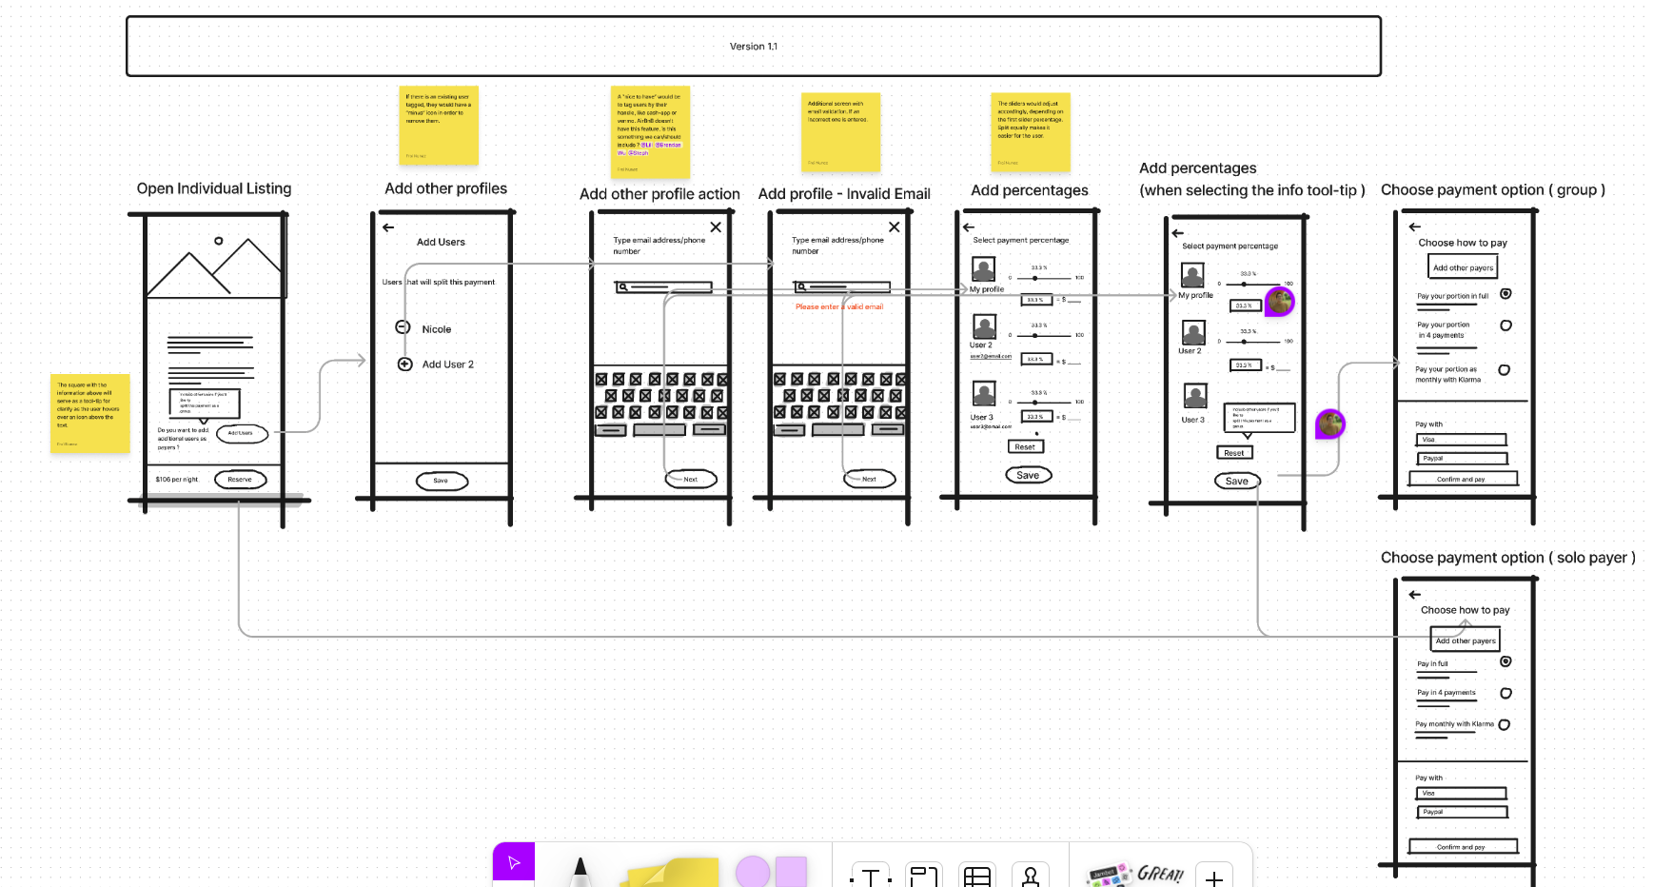Select 'Users that will split this payment' text

click(439, 282)
